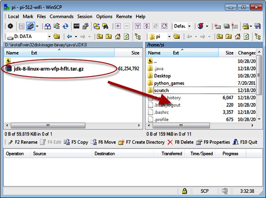Screen dimensions: 266x198
Task: Click the Saved Sessions folder icon
Action: point(245,26)
